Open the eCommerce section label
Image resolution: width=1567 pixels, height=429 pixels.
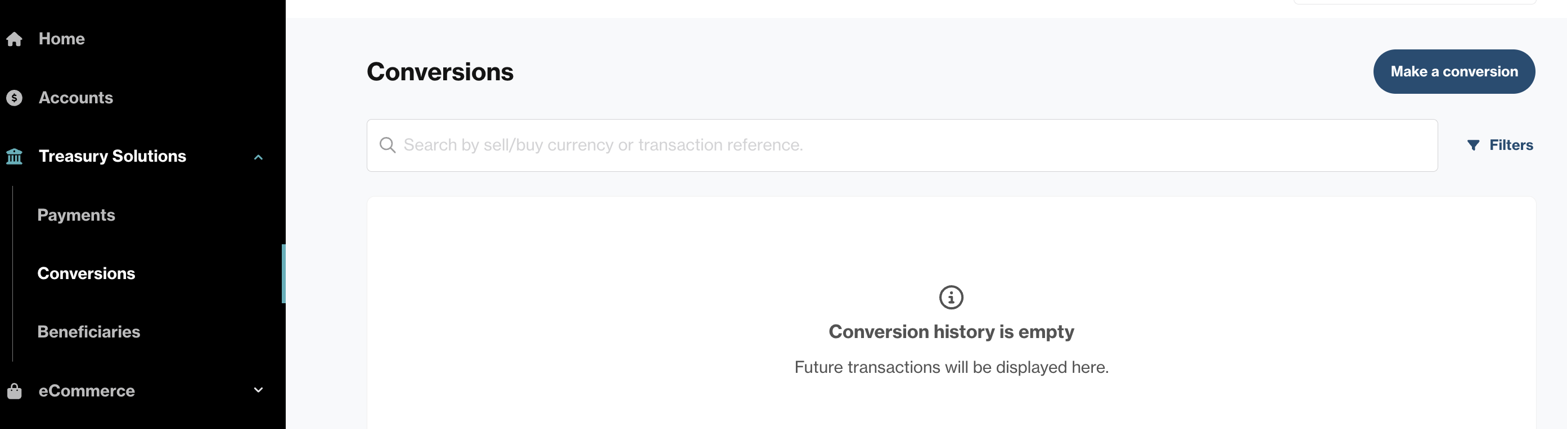click(87, 391)
